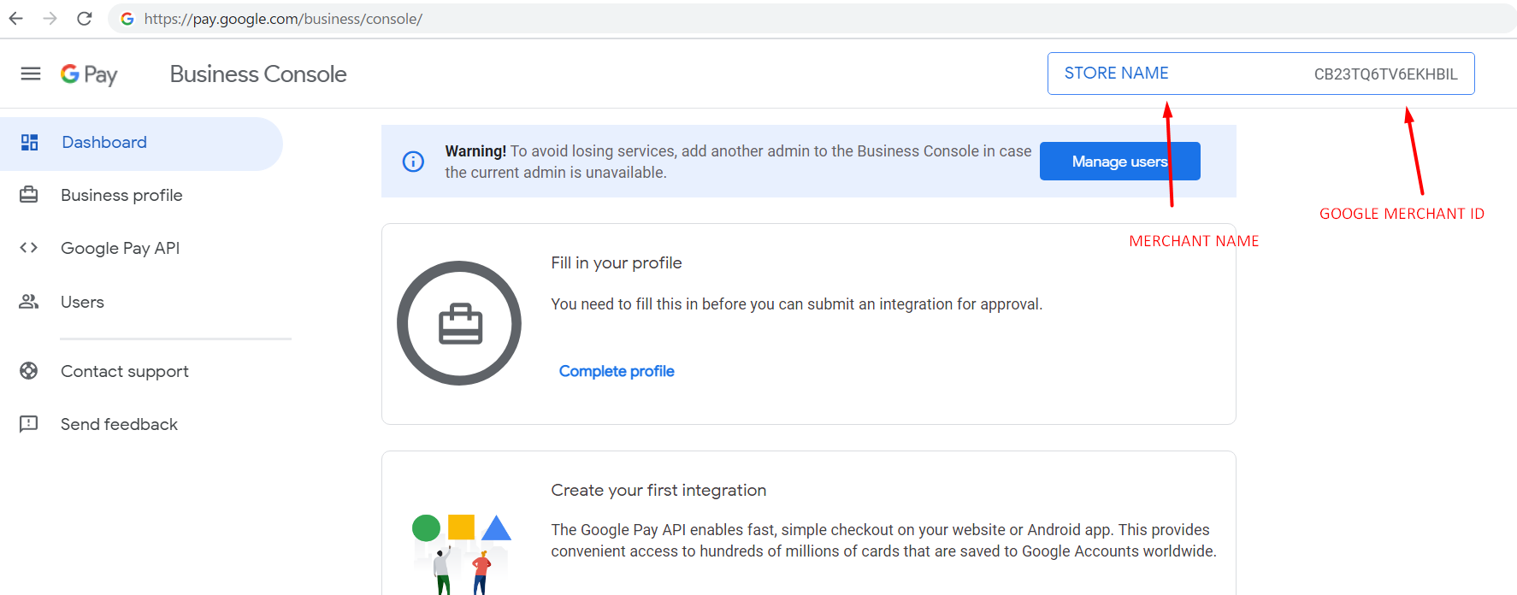
Task: Click the integration shapes illustration
Action: pos(462,554)
